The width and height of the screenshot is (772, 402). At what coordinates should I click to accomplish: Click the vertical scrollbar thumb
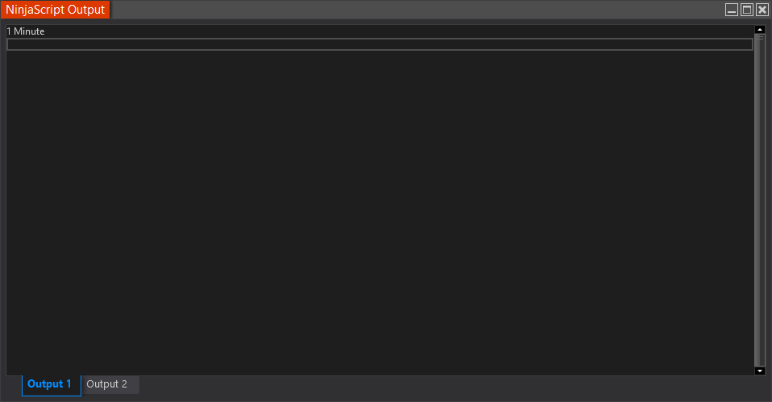pos(760,201)
